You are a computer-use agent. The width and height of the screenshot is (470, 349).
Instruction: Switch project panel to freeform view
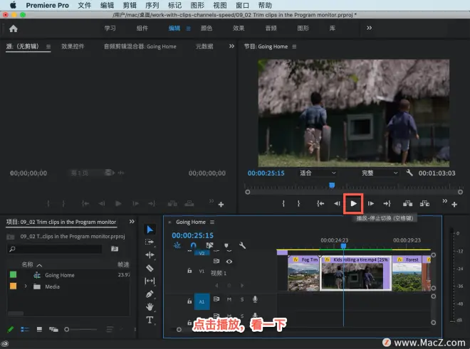pos(53,329)
